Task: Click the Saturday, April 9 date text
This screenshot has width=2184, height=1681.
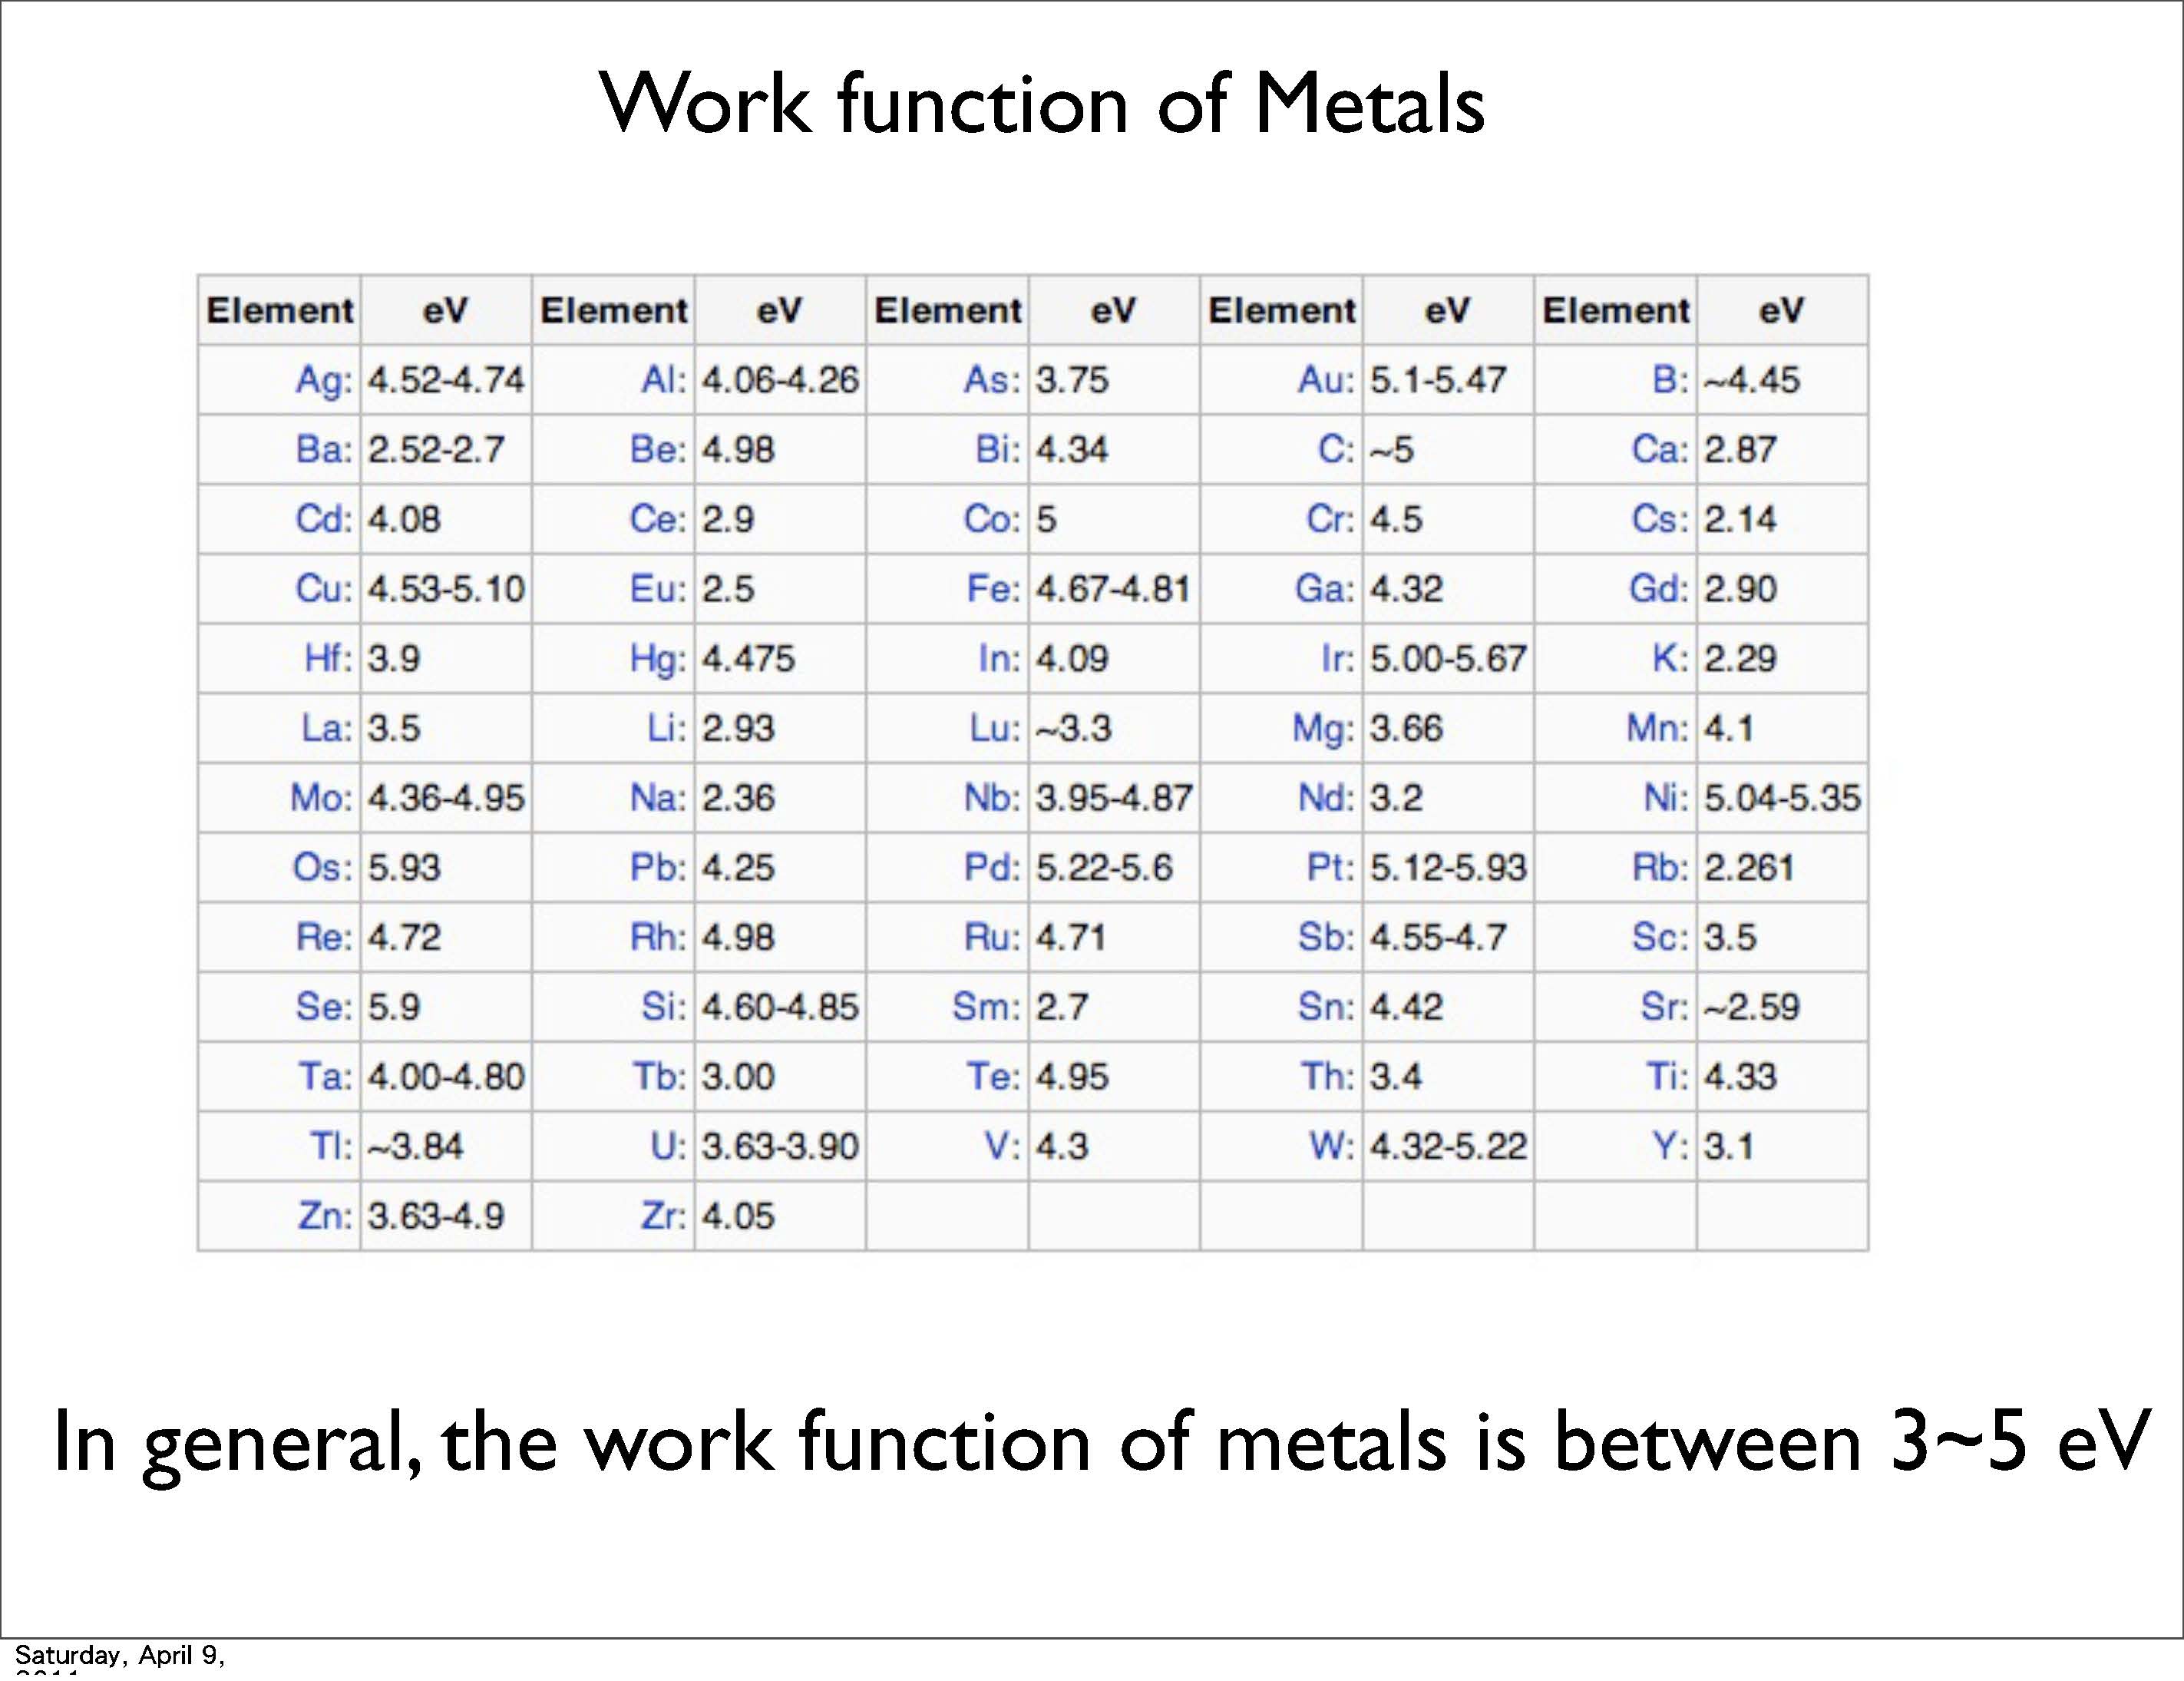Action: click(x=119, y=1654)
